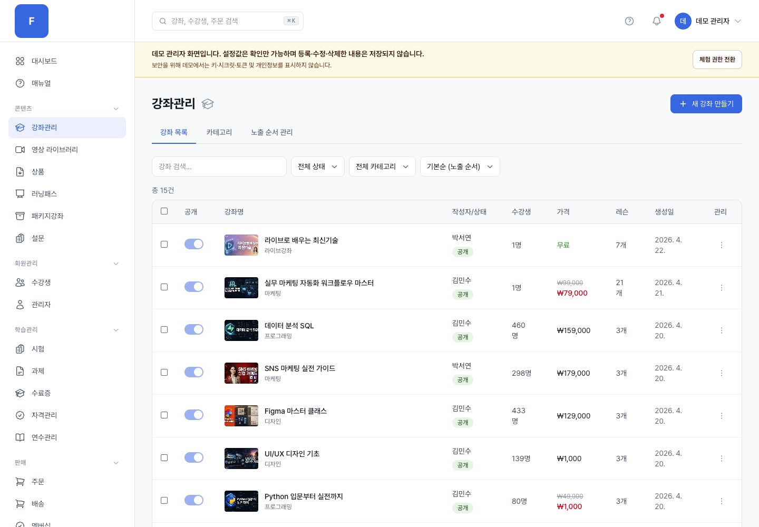Go to 영상 라이브러리 in sidebar
Screen dimensions: 759x527
click(67, 150)
